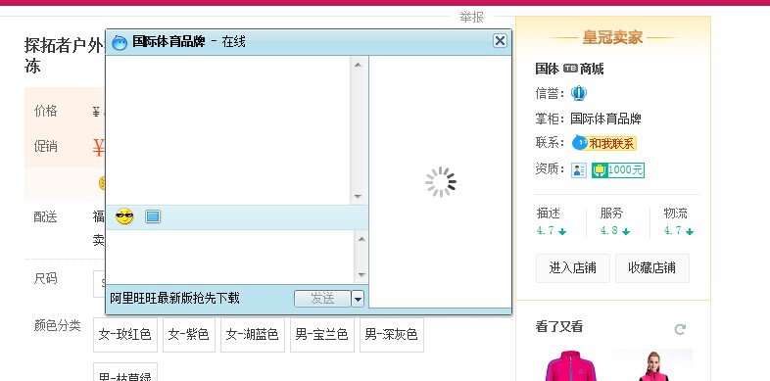The image size is (770, 381).
Task: Select color option 女-湖蓝色
Action: coord(253,335)
